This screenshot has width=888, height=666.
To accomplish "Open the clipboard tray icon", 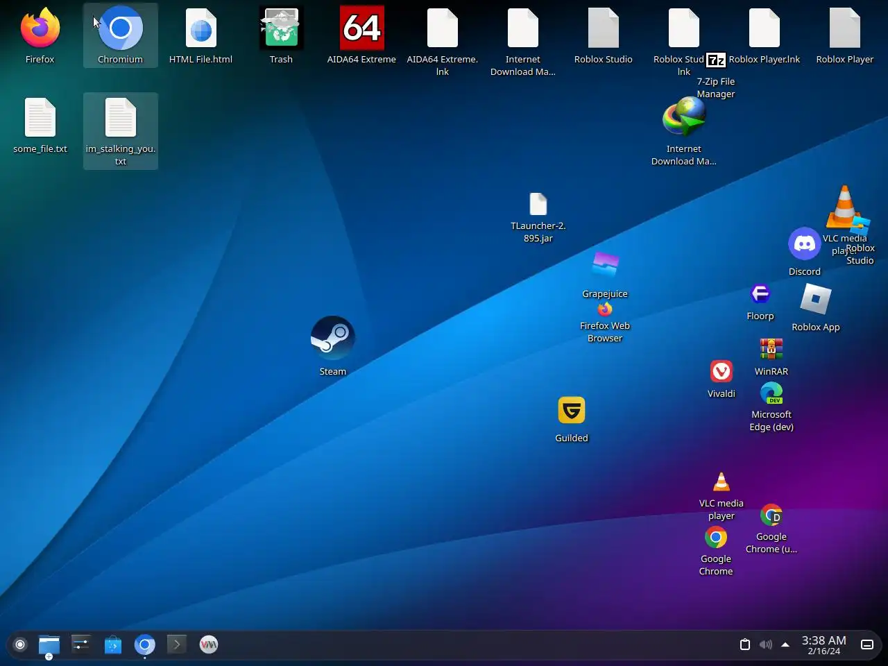I will [x=745, y=644].
